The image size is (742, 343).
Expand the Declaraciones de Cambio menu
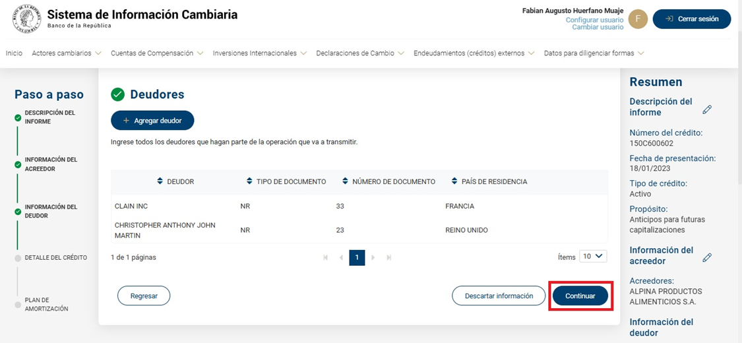pos(359,53)
